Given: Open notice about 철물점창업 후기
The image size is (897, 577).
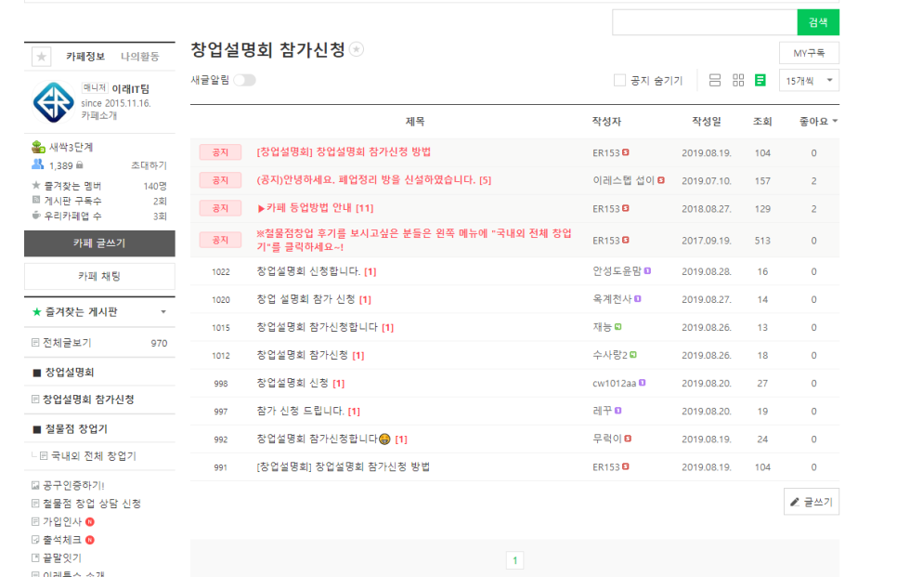Looking at the screenshot, I should [413, 241].
